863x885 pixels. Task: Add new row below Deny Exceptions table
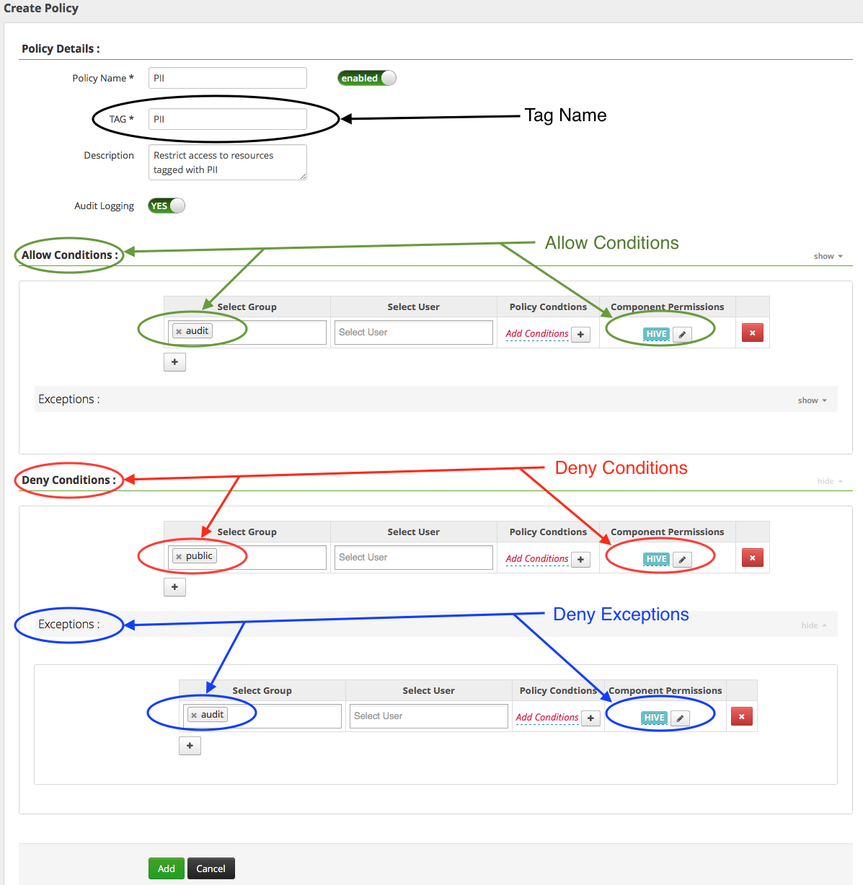(x=190, y=746)
